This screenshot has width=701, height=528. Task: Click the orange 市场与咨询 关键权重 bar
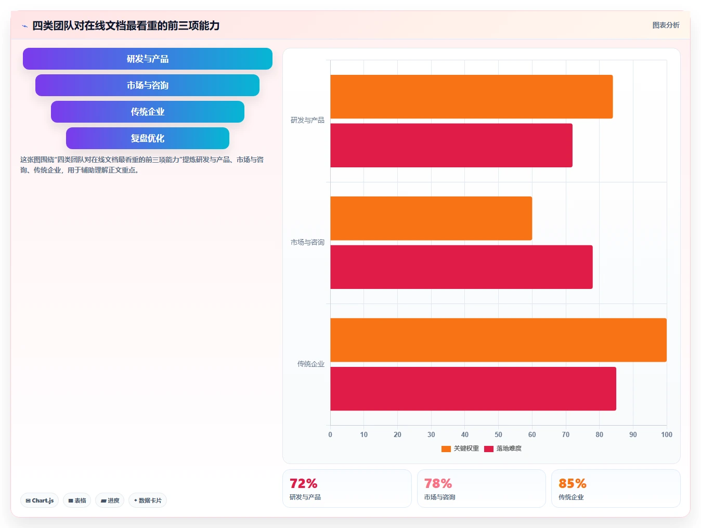[x=431, y=218]
